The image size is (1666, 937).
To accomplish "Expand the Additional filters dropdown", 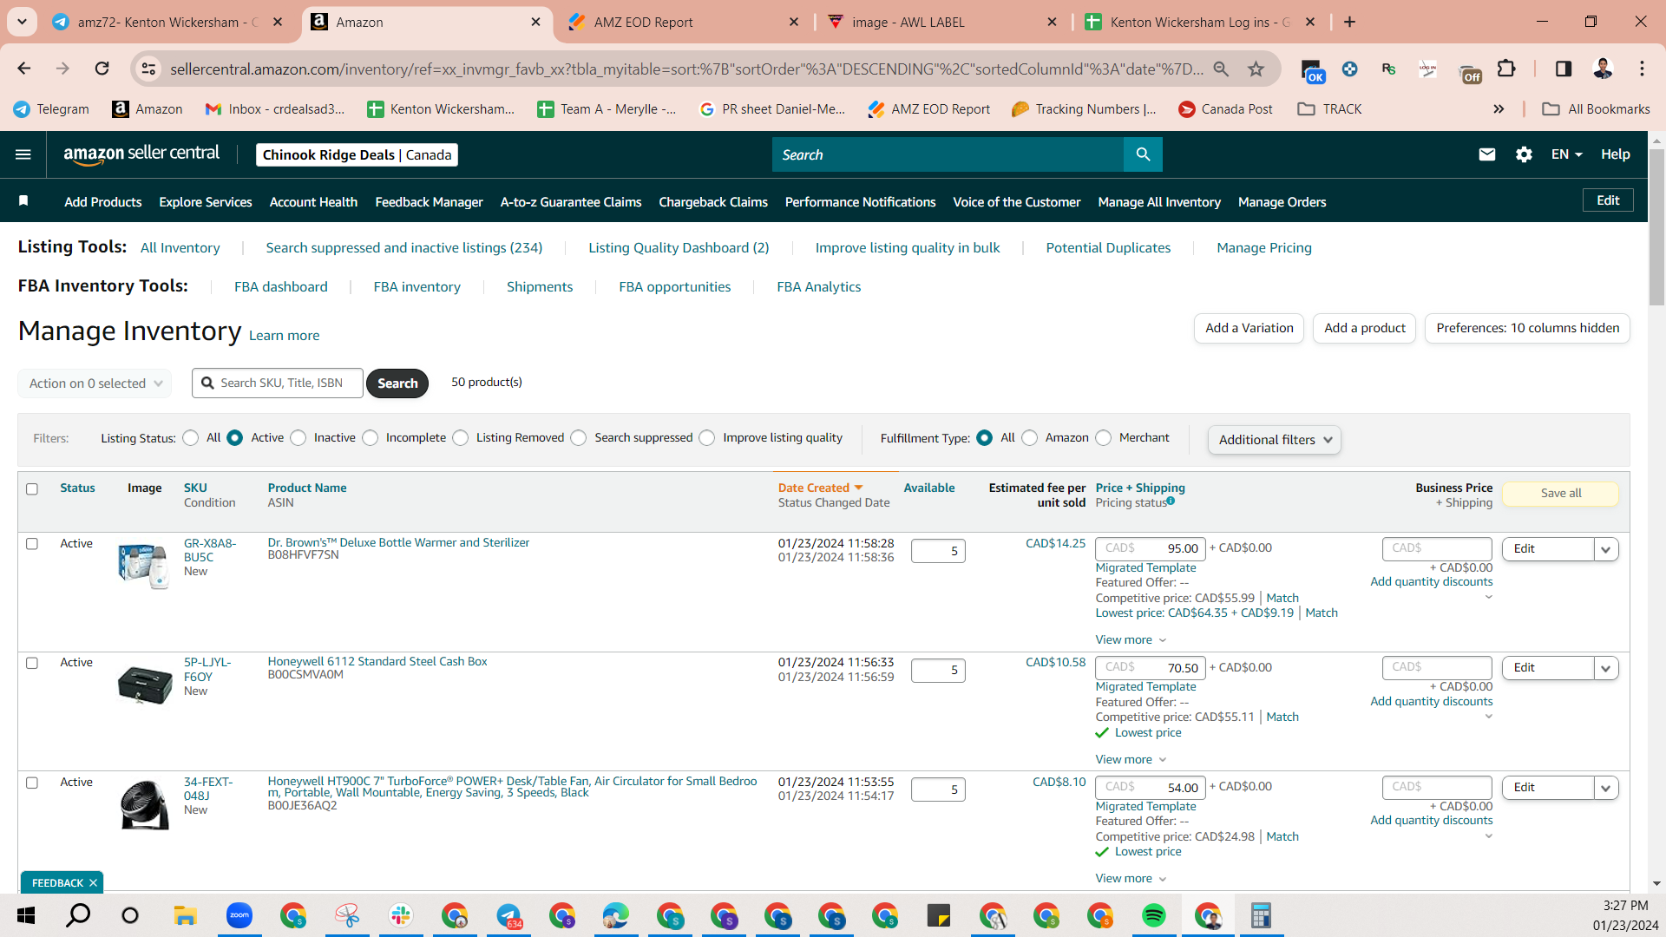I will pos(1275,440).
